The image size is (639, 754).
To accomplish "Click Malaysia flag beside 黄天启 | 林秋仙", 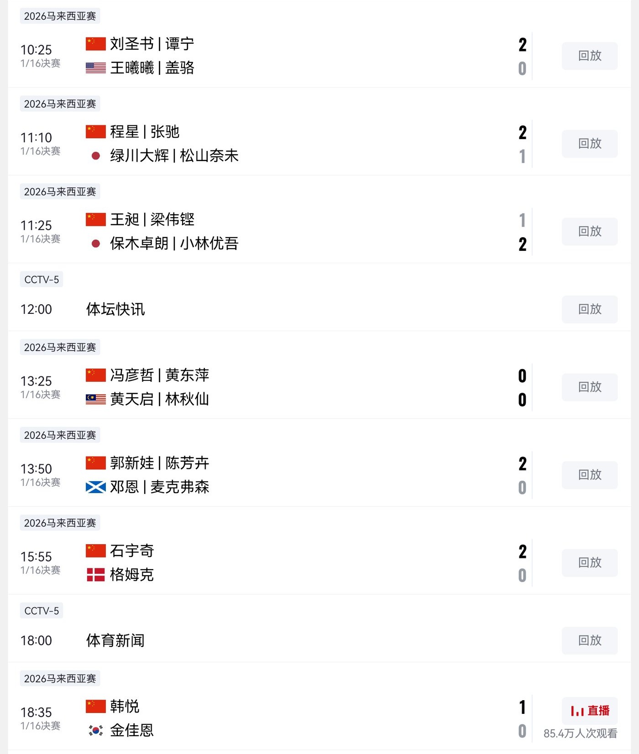I will 96,400.
